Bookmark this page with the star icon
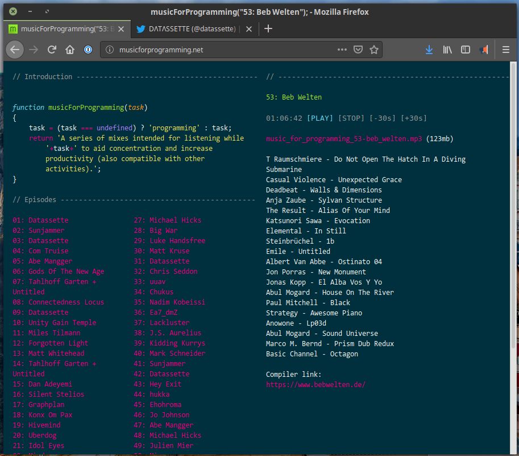 374,50
